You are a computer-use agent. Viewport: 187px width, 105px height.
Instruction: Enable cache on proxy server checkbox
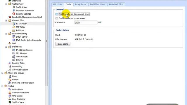click(x=57, y=18)
